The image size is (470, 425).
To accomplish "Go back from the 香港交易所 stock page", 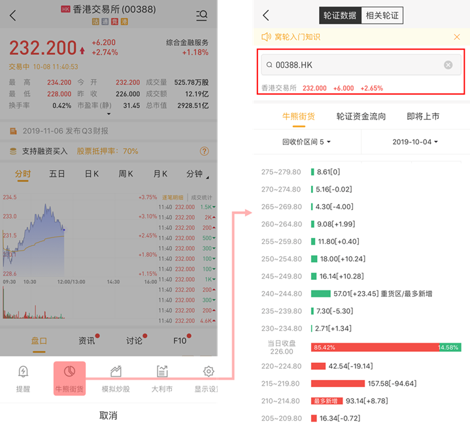I will pos(12,15).
